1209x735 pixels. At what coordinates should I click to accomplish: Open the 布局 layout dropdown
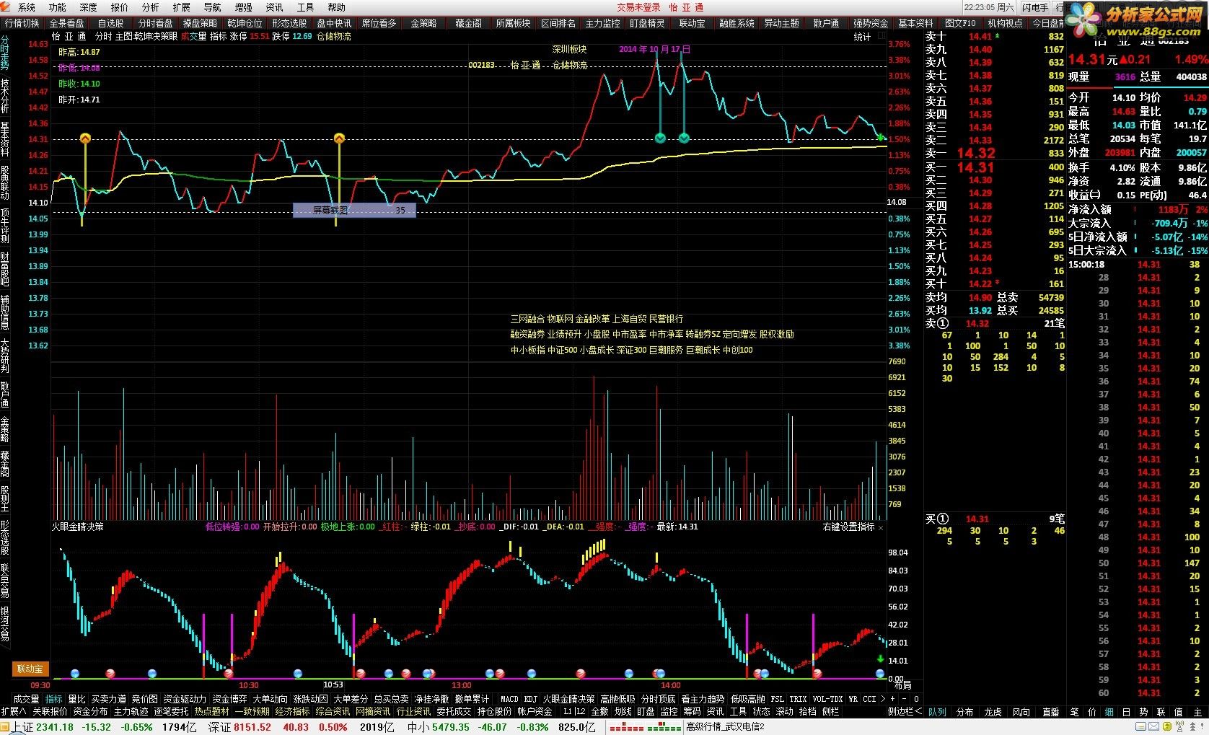(x=902, y=685)
